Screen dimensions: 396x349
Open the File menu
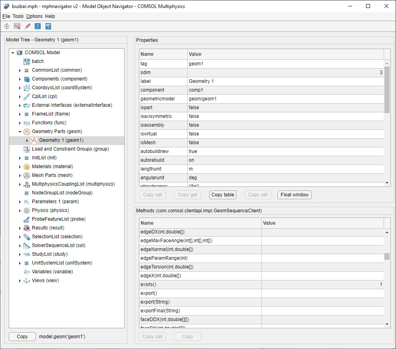tap(6, 16)
